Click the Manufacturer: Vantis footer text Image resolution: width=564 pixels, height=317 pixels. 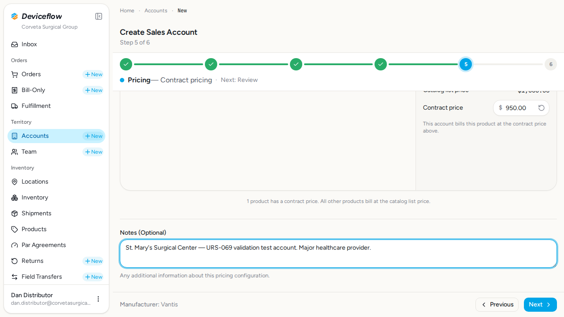pos(149,305)
